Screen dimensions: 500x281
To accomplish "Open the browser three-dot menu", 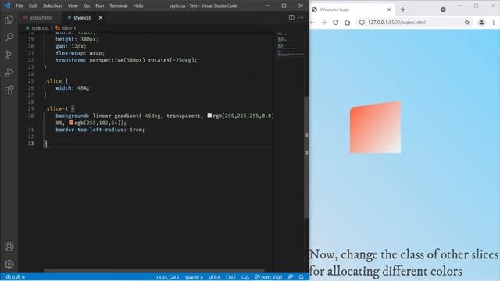I will [493, 23].
